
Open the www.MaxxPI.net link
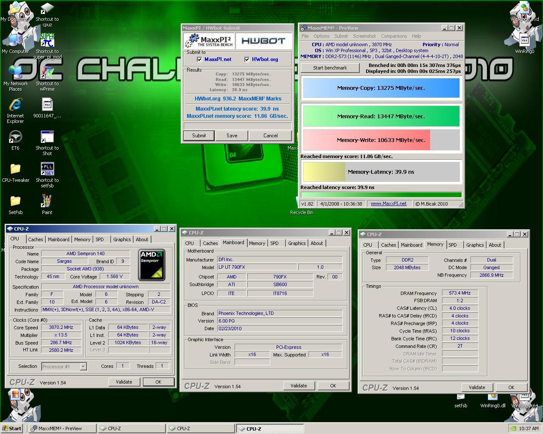389,204
